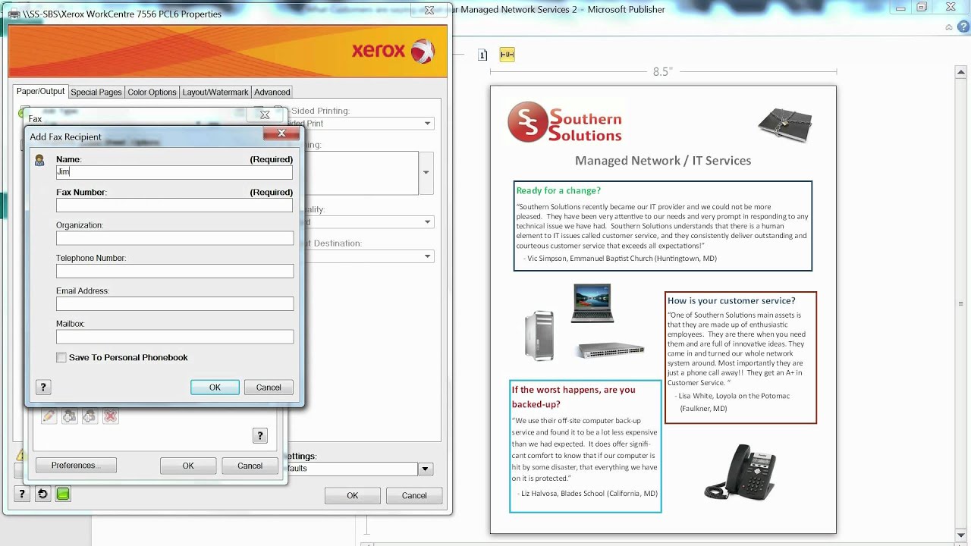This screenshot has width=971, height=546.
Task: Select the padlocked book image on page
Action: (x=785, y=124)
